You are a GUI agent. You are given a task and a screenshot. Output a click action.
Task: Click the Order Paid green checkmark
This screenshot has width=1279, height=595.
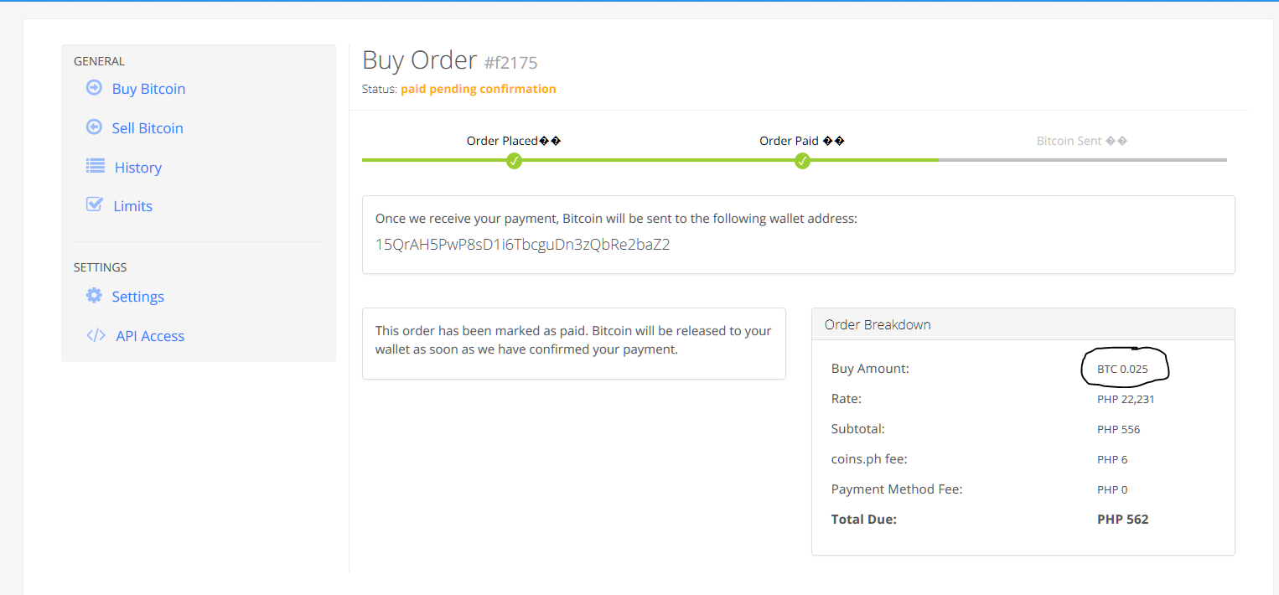tap(802, 161)
